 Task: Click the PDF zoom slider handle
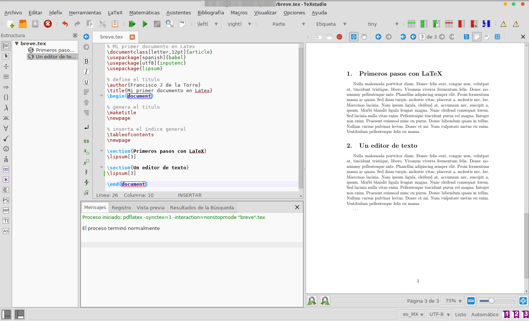(x=492, y=300)
